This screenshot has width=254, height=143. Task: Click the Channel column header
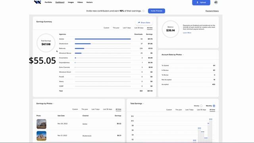[x=85, y=116]
